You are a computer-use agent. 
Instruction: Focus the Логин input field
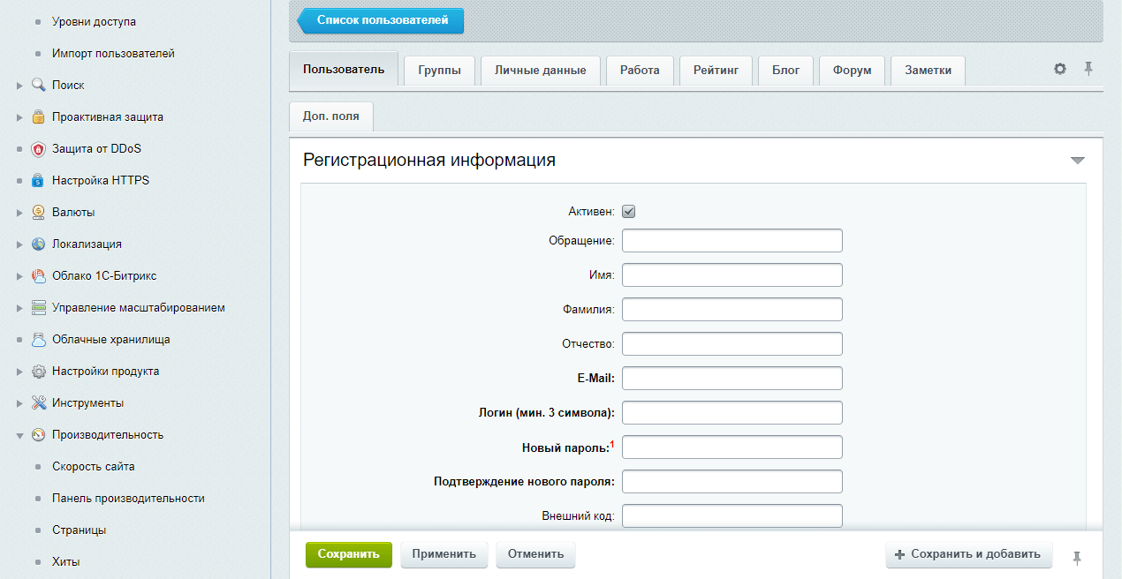click(732, 413)
